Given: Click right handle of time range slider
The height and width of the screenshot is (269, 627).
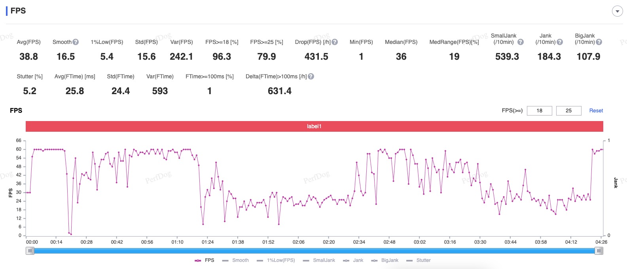Looking at the screenshot, I should (x=599, y=251).
